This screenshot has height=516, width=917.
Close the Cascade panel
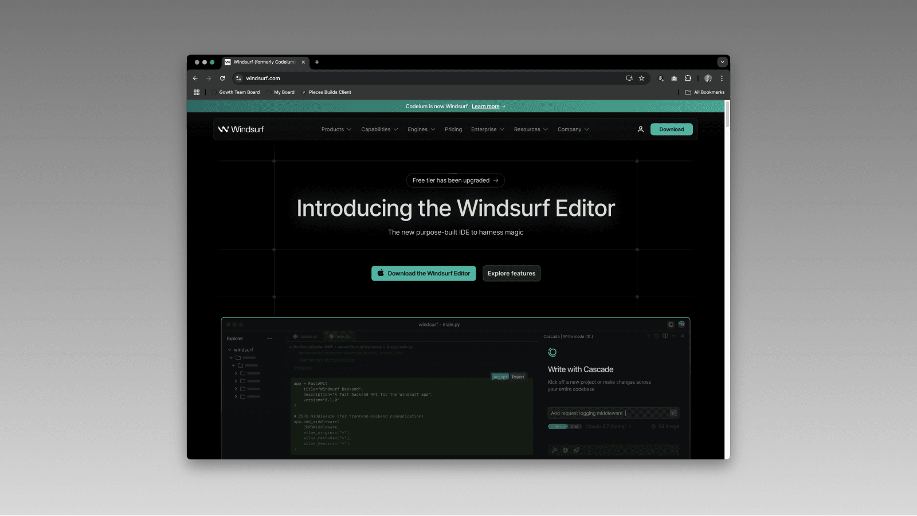[x=683, y=336]
